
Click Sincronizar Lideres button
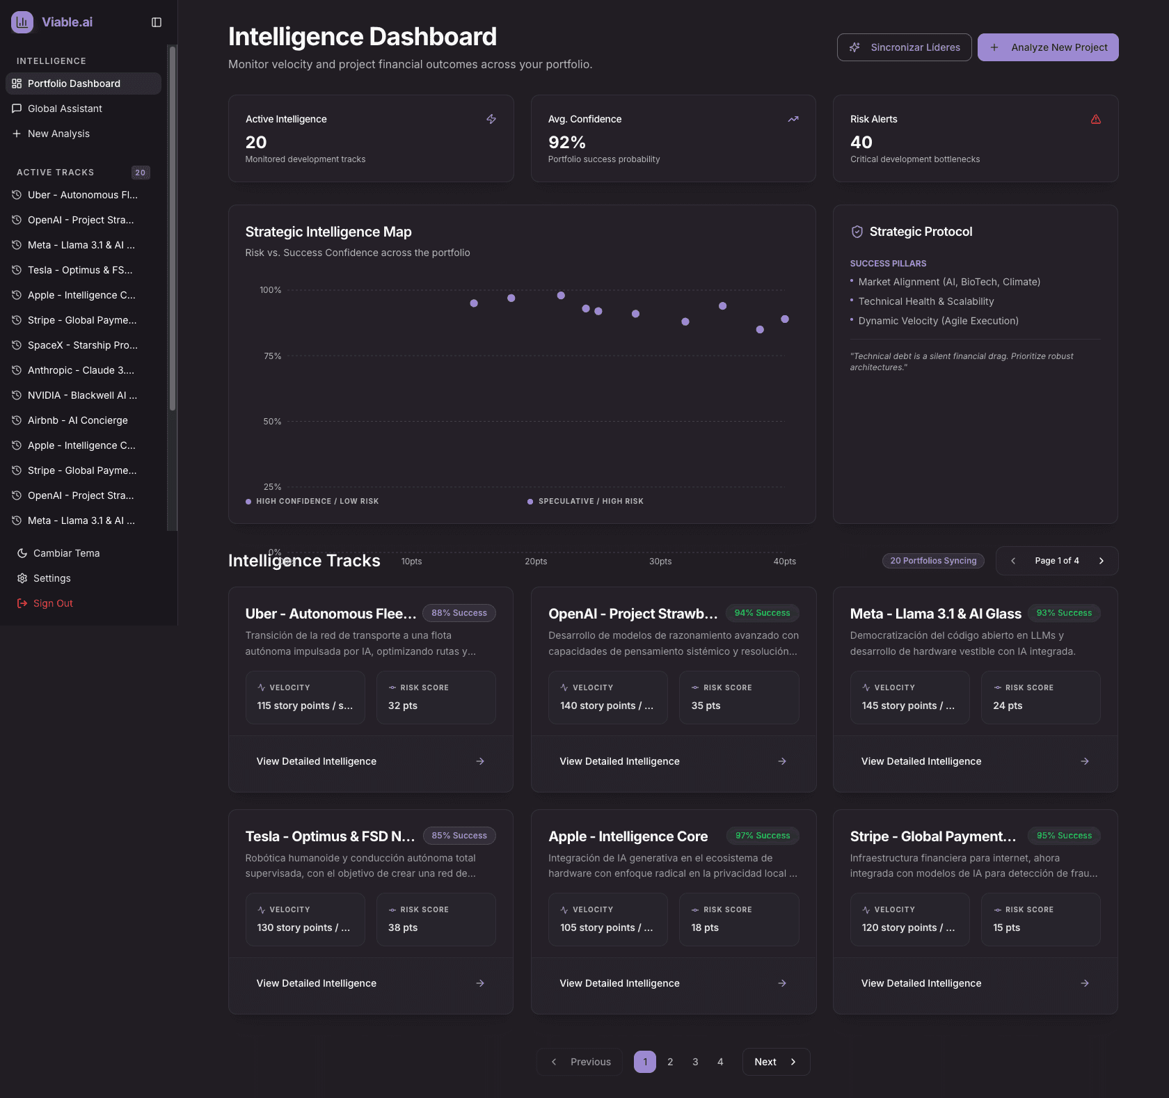904,47
